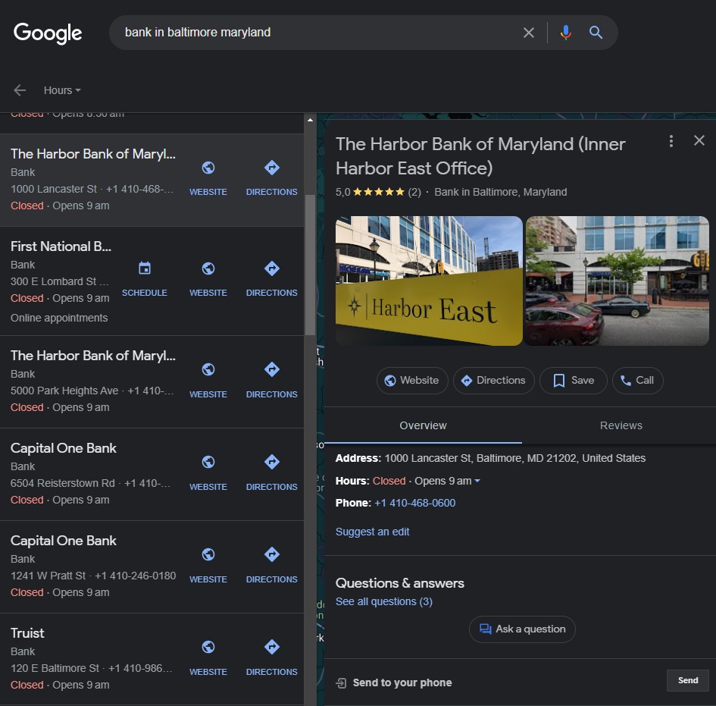Click the Suggest an edit link
Viewport: 716px width, 706px height.
(372, 532)
